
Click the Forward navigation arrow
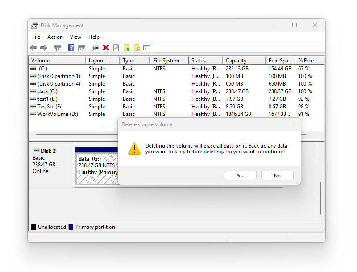(x=43, y=48)
